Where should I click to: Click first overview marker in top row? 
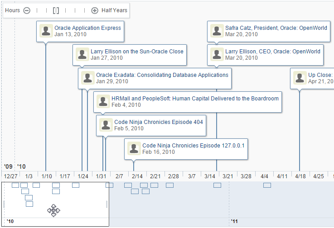[x=15, y=185]
